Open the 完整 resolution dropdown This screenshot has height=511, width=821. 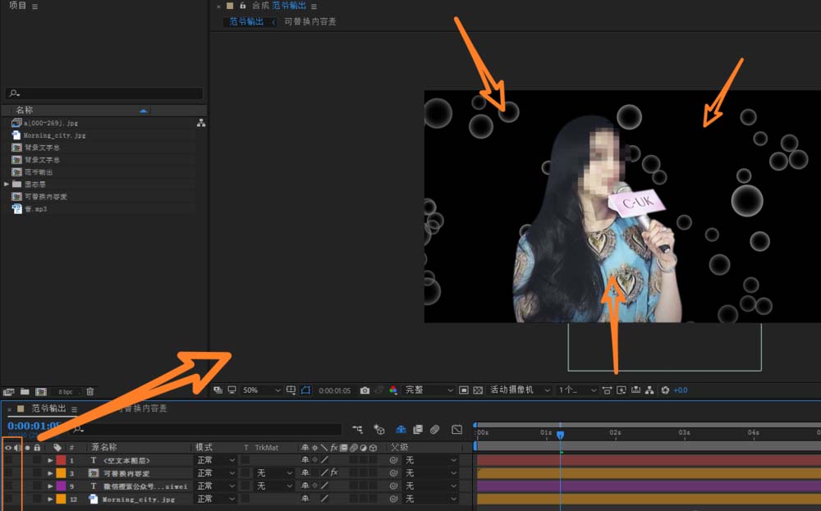click(429, 390)
